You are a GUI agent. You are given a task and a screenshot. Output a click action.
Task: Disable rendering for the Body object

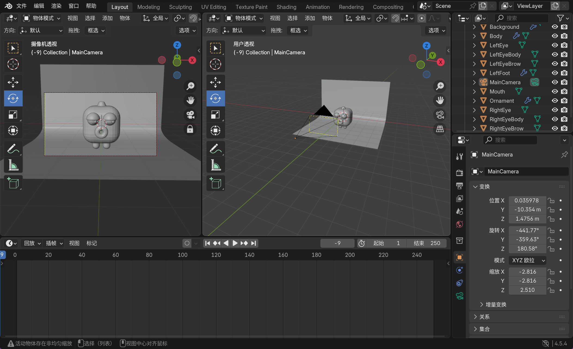(x=564, y=36)
